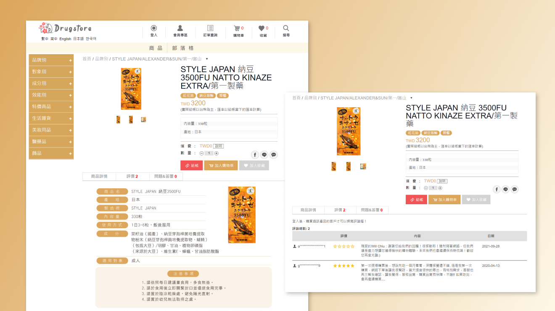
Task: Click review date 2021-09-28
Action: pos(491,246)
